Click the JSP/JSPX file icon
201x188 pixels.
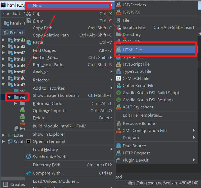(x=118, y=12)
